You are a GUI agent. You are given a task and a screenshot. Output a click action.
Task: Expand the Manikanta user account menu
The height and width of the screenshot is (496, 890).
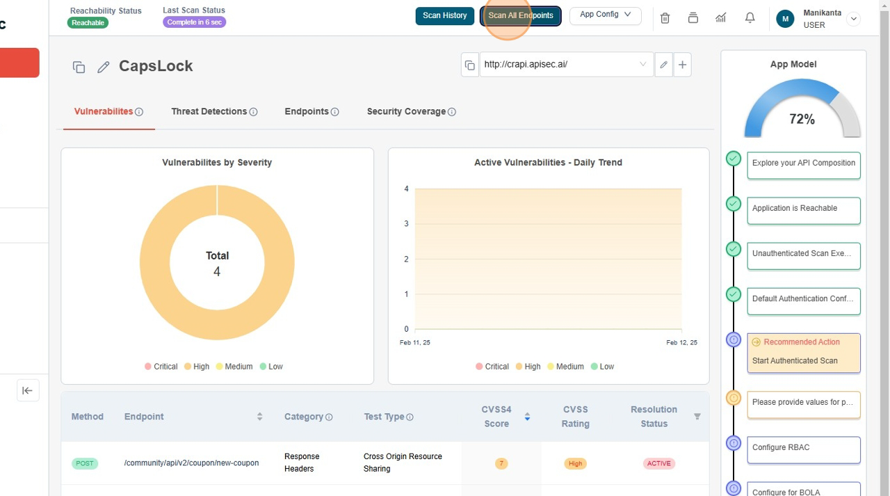pyautogui.click(x=854, y=18)
